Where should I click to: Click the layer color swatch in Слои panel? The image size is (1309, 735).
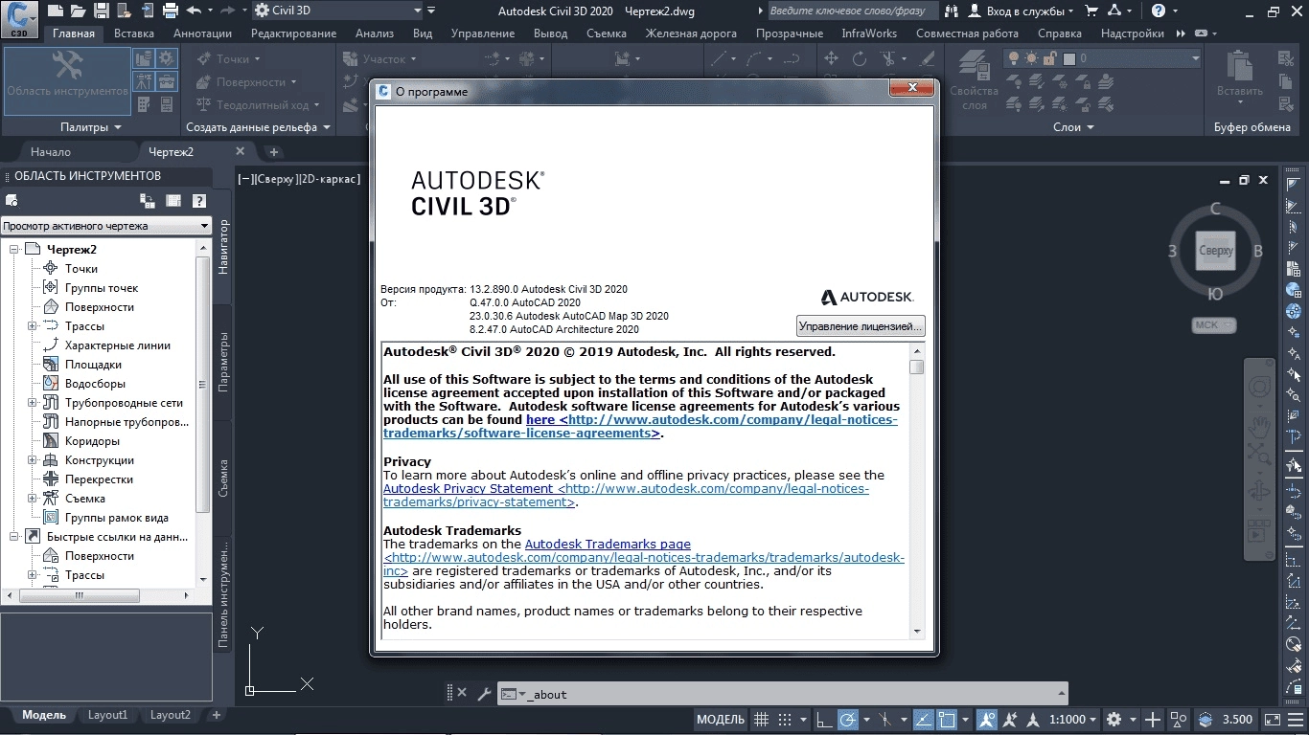1069,58
